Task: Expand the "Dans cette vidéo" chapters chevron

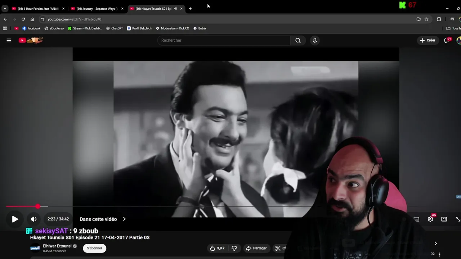Action: (124, 219)
